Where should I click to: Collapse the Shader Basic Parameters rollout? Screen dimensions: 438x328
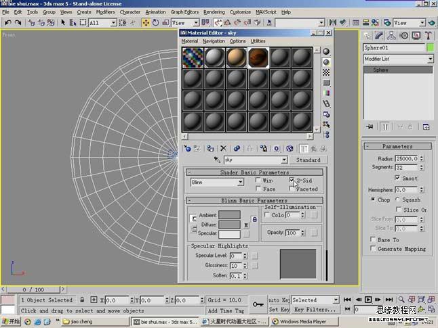[x=254, y=172]
